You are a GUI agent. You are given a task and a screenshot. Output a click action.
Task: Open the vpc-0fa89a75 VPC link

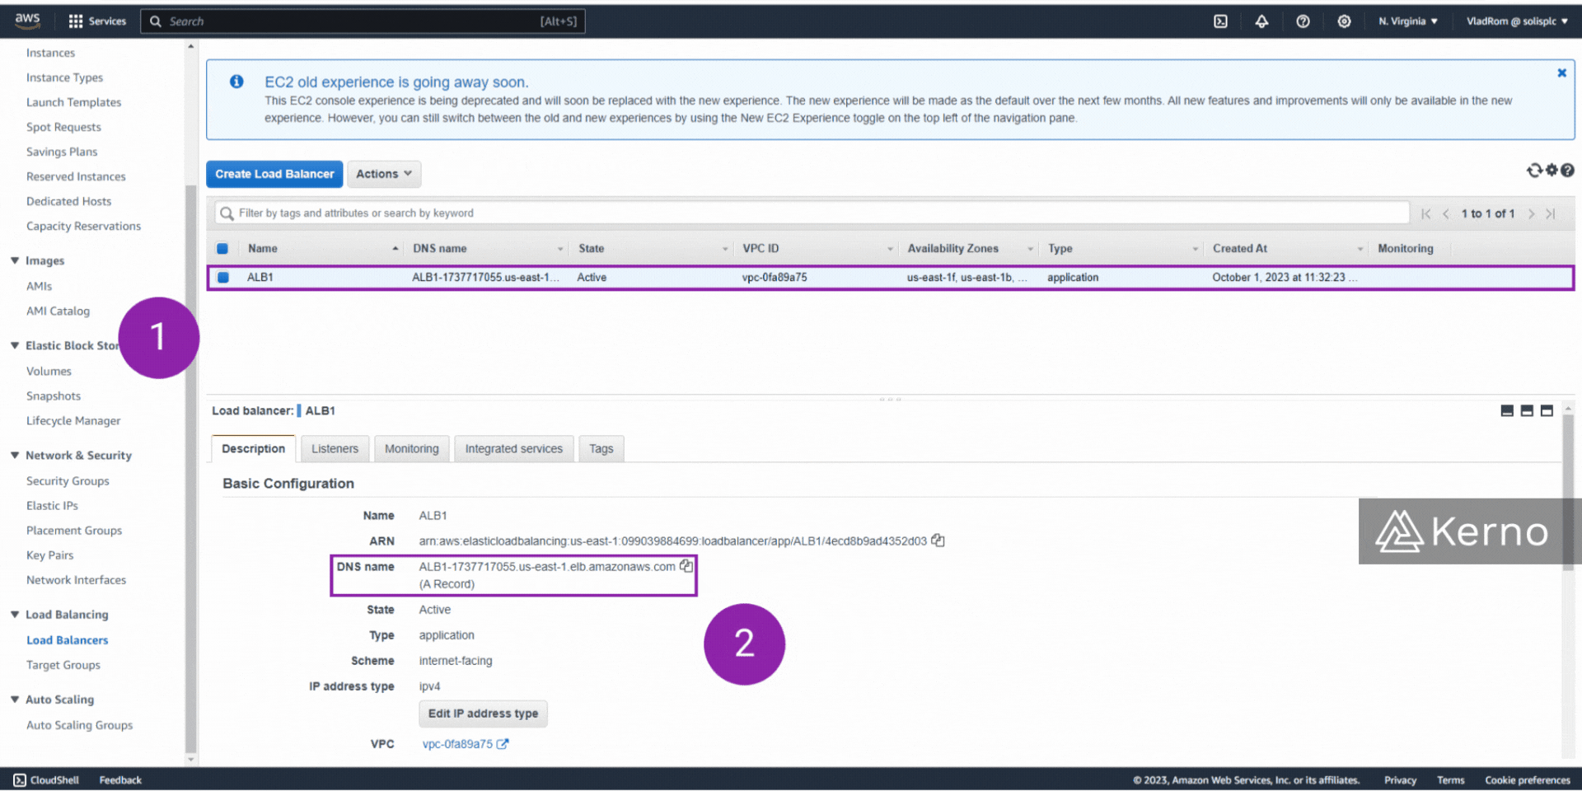[x=457, y=744]
